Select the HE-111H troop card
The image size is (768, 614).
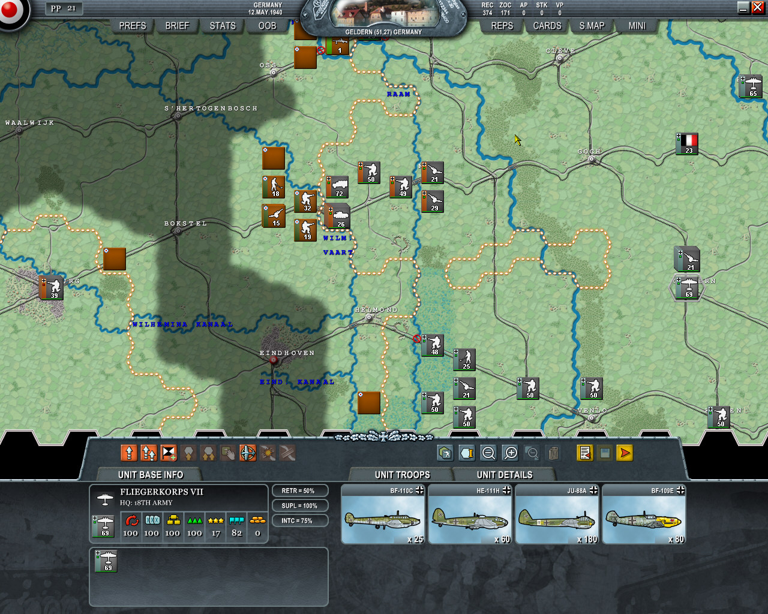tap(470, 514)
